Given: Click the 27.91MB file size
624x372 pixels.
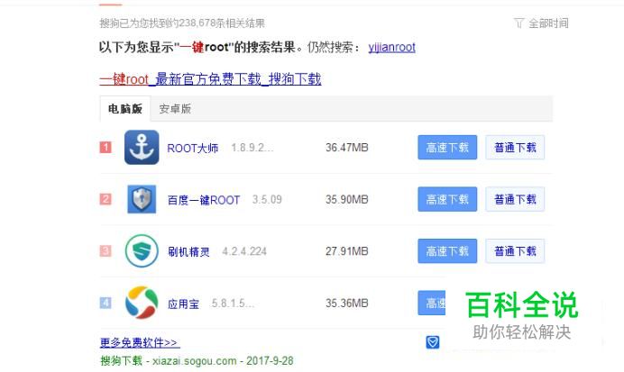Looking at the screenshot, I should pos(347,251).
